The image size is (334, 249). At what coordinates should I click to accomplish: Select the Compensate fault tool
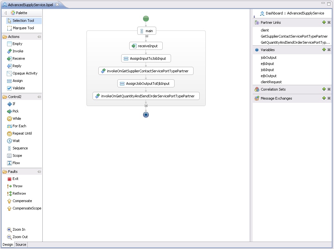pos(22,201)
